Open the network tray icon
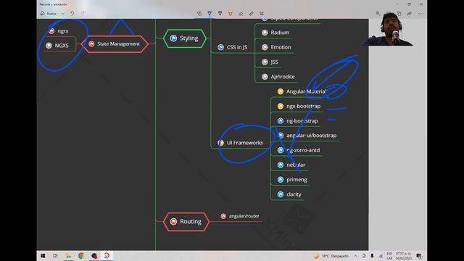This screenshot has height=261, width=464. 381,256
